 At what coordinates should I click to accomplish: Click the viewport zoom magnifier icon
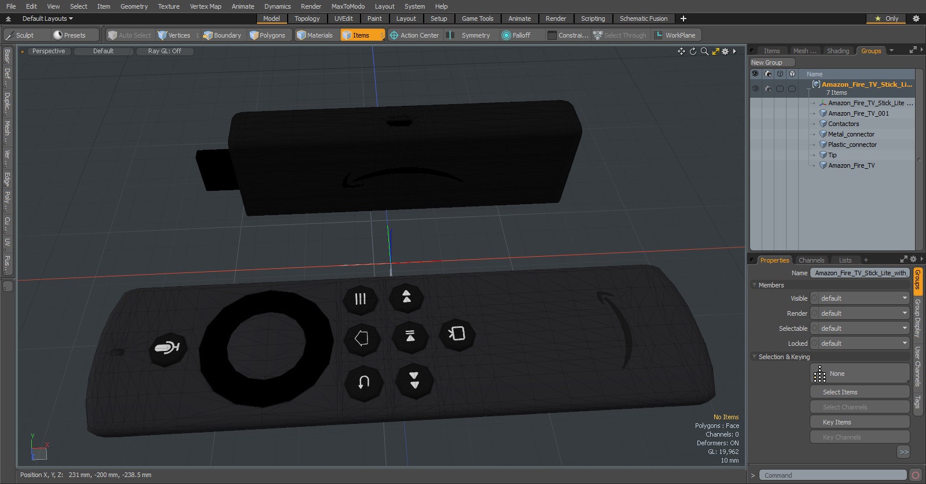pyautogui.click(x=704, y=51)
